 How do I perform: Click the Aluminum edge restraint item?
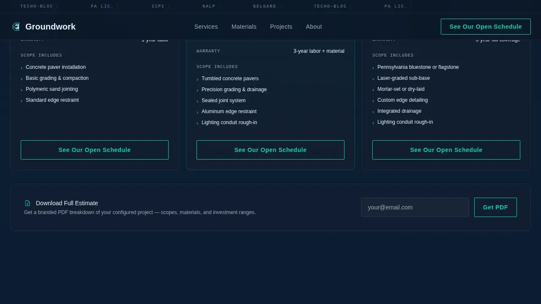[x=229, y=111]
